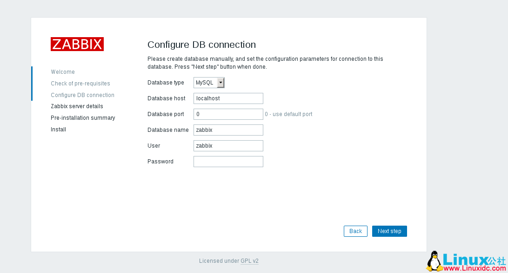Click the User text field
Viewport: 508px width, 273px height.
[x=228, y=146]
